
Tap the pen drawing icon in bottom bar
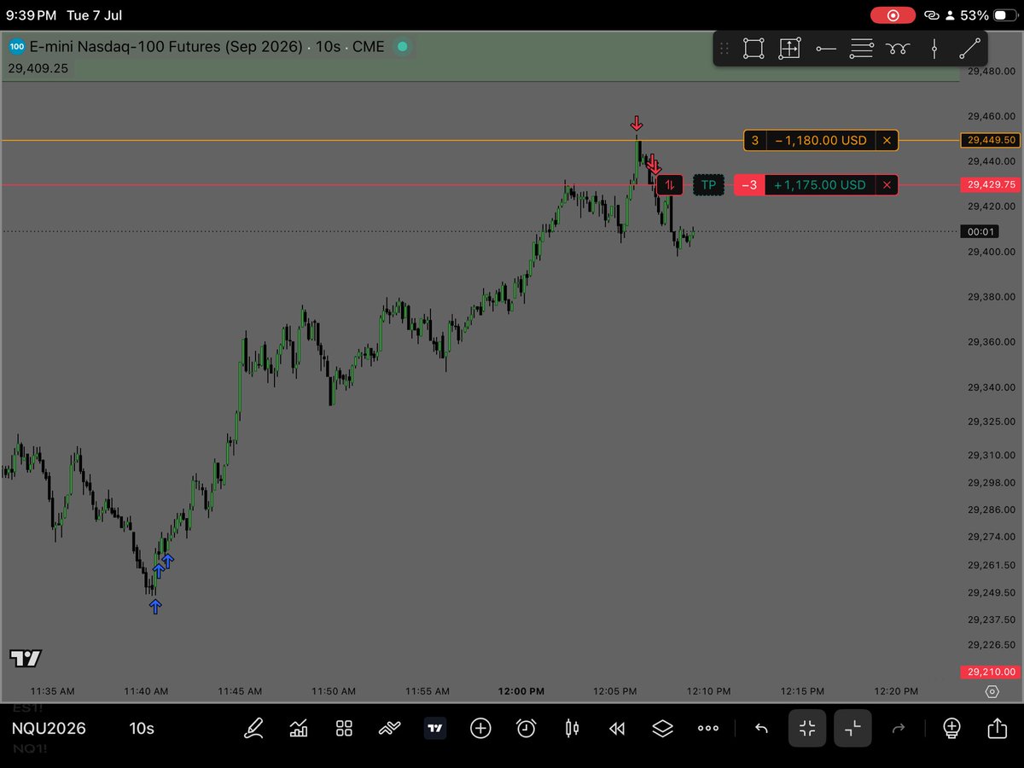point(253,728)
